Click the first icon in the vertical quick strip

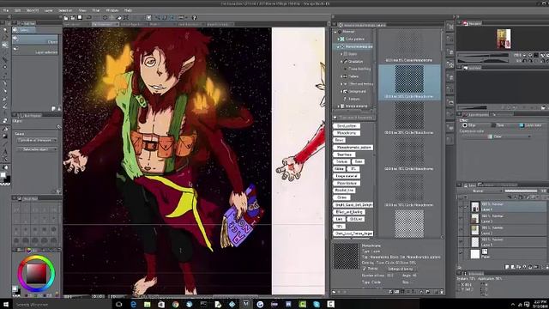click(450, 27)
